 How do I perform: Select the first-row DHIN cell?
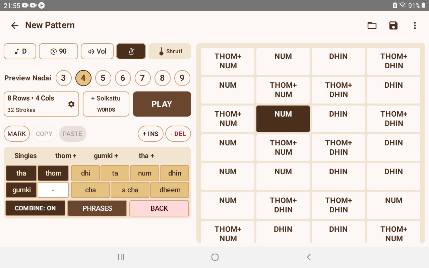click(338, 61)
